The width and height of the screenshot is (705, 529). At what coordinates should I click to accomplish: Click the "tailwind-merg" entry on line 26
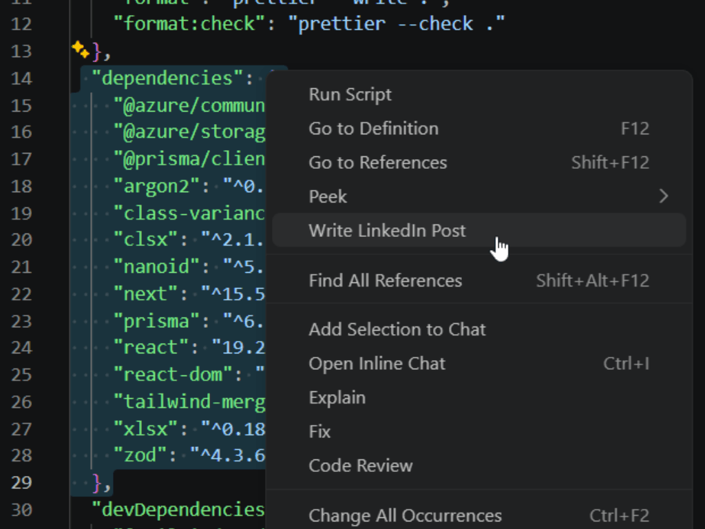click(x=189, y=402)
